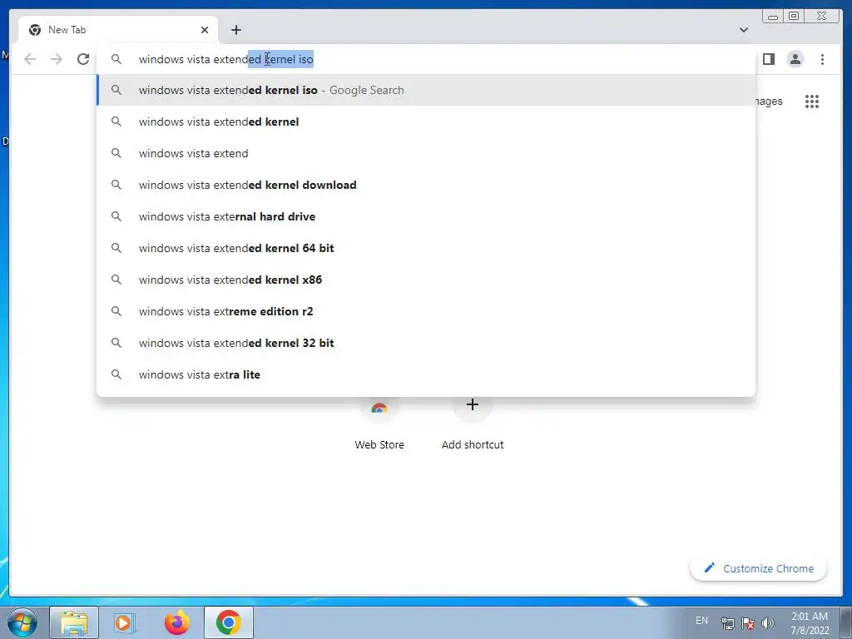Restore down the Chrome window
This screenshot has height=639, width=852.
[794, 17]
